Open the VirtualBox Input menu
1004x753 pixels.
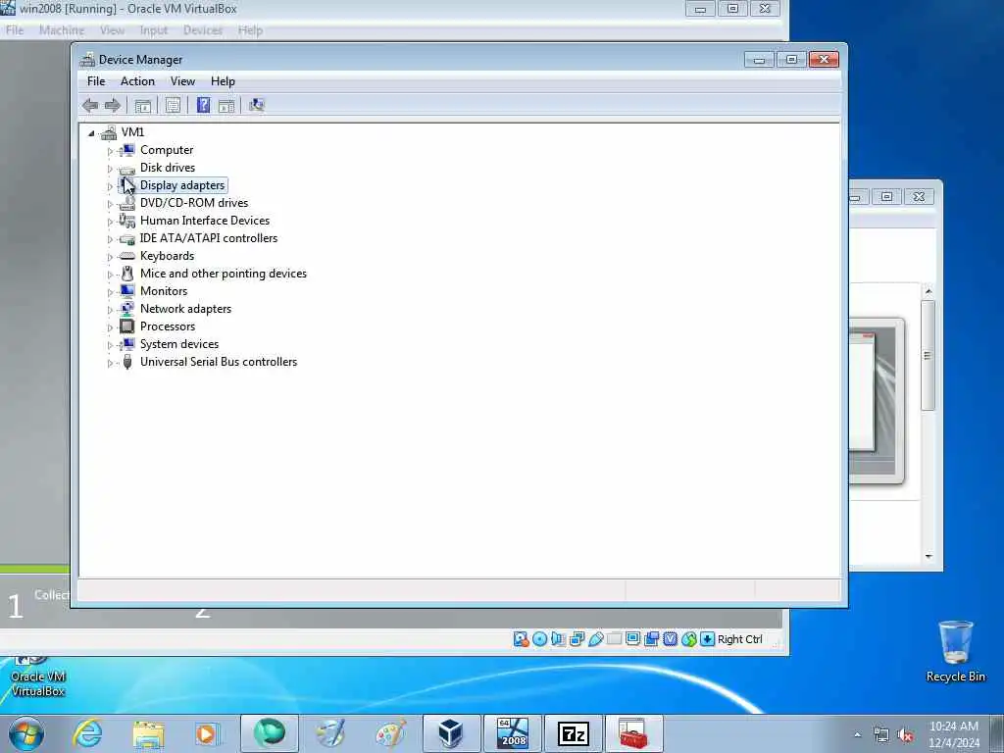[154, 30]
